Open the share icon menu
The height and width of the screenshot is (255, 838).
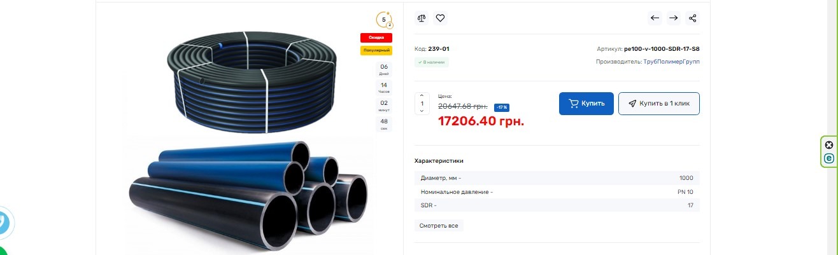693,18
